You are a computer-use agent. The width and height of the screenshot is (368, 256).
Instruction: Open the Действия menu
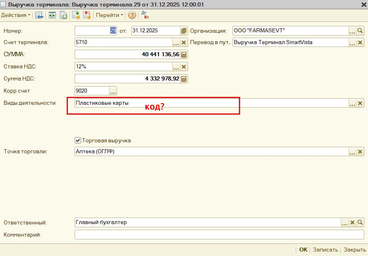click(x=16, y=15)
